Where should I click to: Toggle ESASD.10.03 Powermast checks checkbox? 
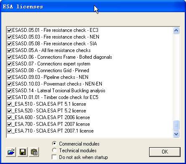click(9, 84)
